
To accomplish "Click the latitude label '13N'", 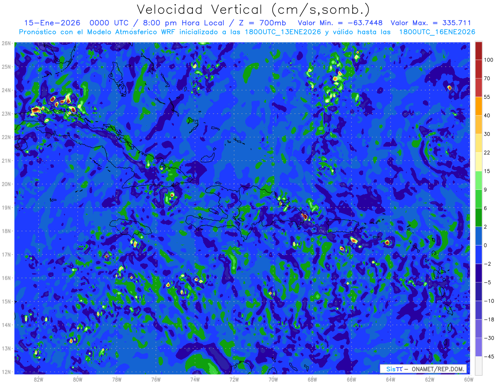I will 6,348.
